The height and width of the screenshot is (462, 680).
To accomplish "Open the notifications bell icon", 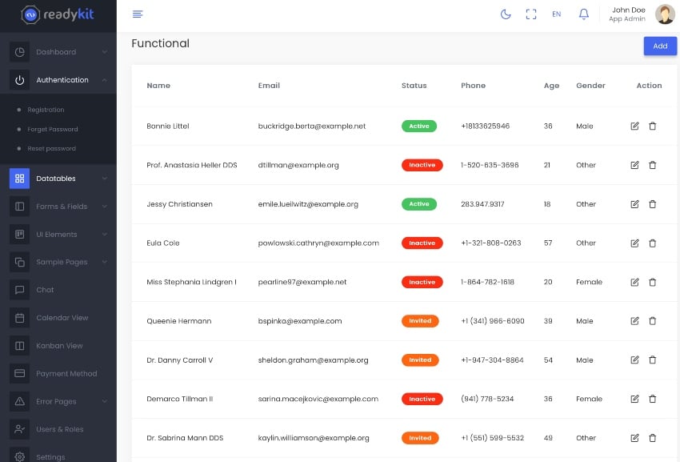I will (584, 14).
